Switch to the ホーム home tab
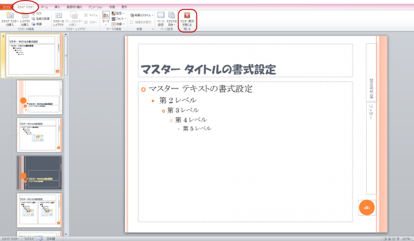 45,7
